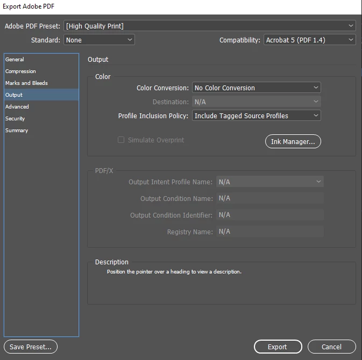Open the Ink Manager dialog

click(x=293, y=141)
